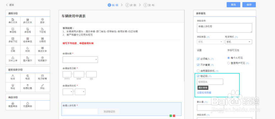Click the red minus icon to delete the field
Image resolution: width=275 pixels, height=119 pixels.
point(174,116)
